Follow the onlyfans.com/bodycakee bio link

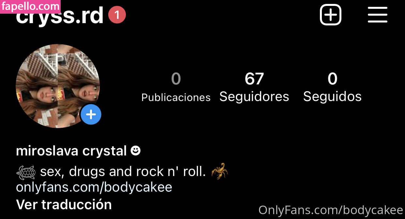coord(94,187)
